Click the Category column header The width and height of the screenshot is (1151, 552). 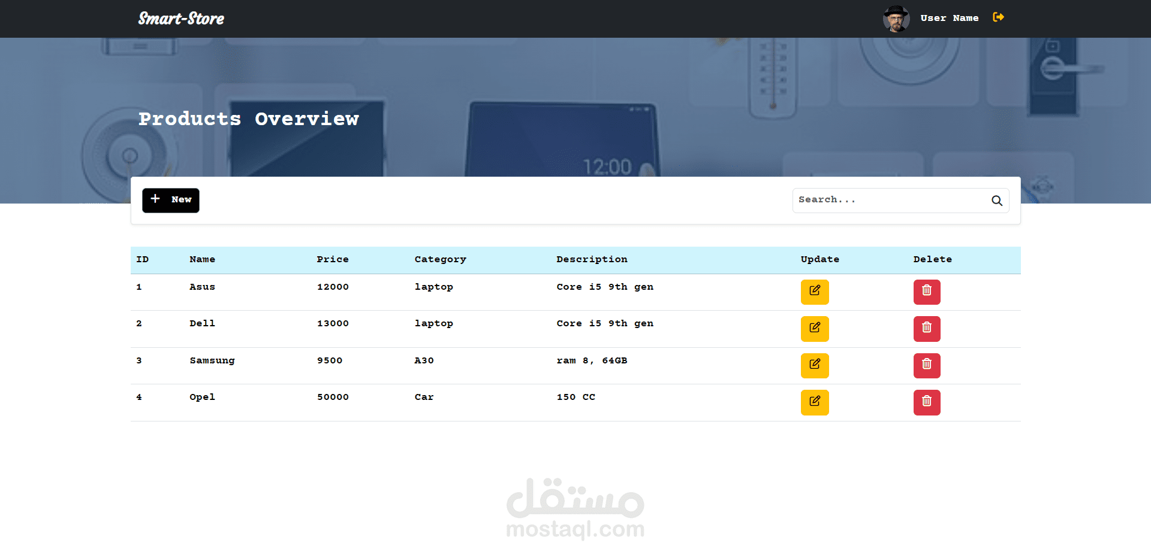(441, 259)
